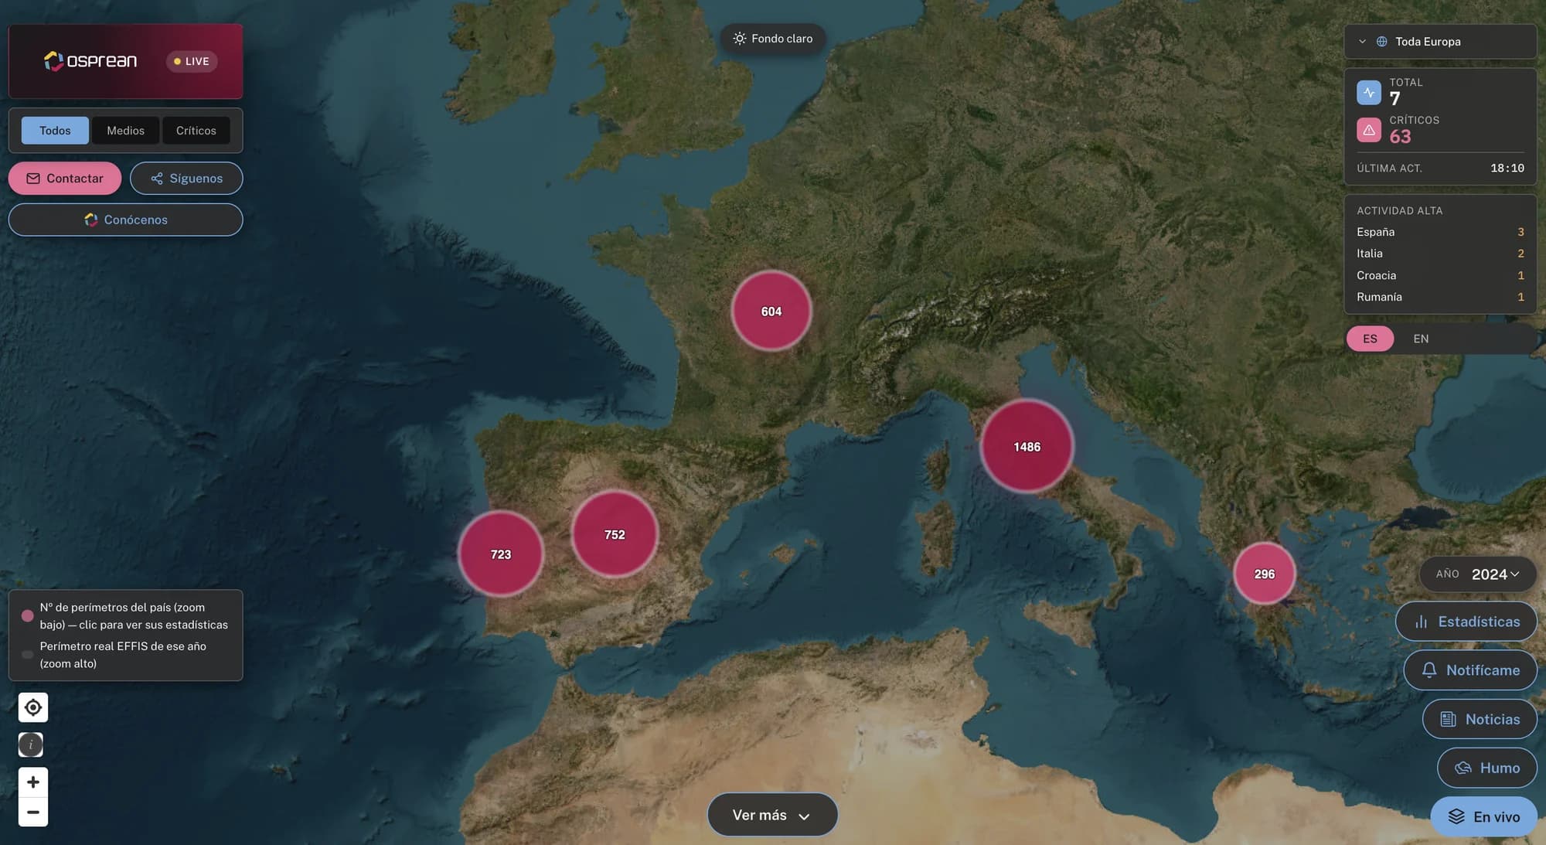The image size is (1546, 845).
Task: Zoom out with the minus icon
Action: [32, 812]
